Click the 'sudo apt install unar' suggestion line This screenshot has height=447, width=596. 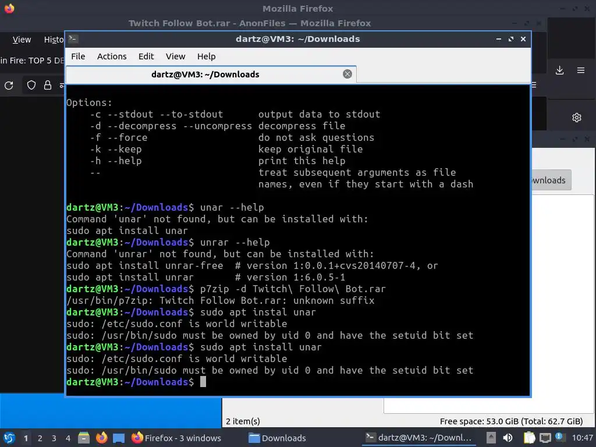[x=127, y=230]
